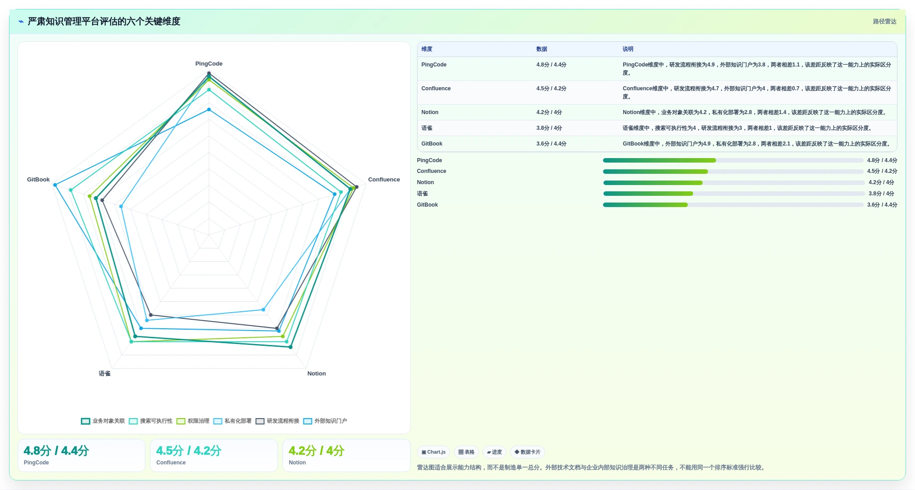915x490 pixels.
Task: Click the Notion progress bar
Action: [734, 183]
